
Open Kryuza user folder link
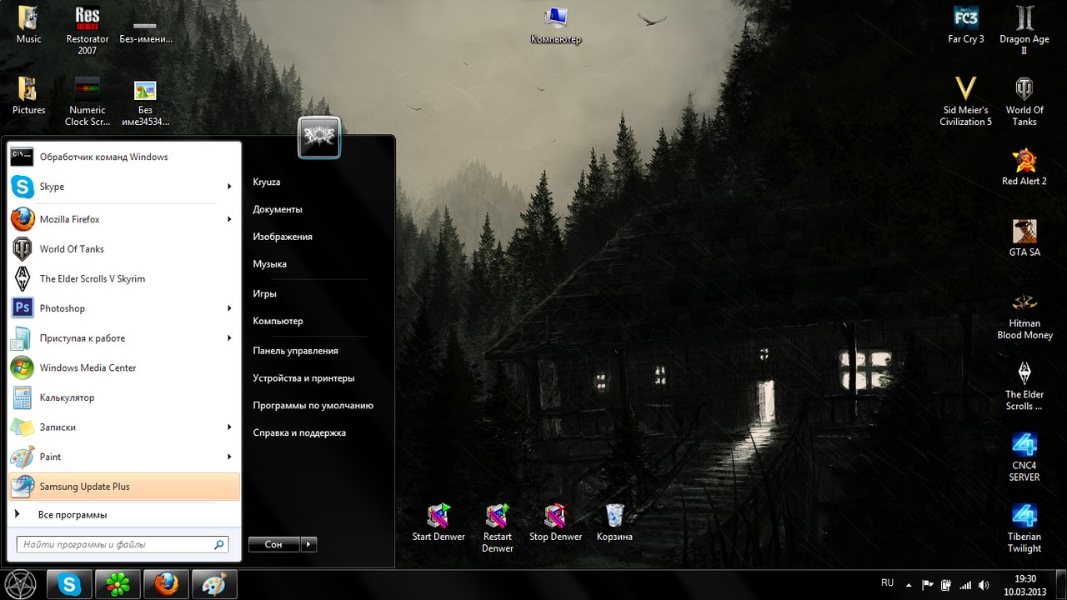coord(267,182)
